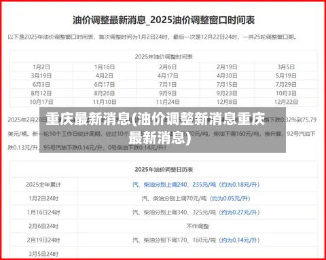Click the 3月5日24时 row label
The height and width of the screenshot is (260, 326).
coord(43,254)
